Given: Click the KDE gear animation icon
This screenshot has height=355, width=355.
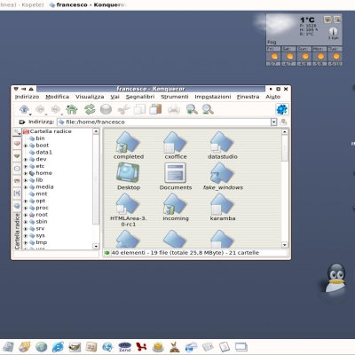Looking at the screenshot, I should pyautogui.click(x=281, y=109).
